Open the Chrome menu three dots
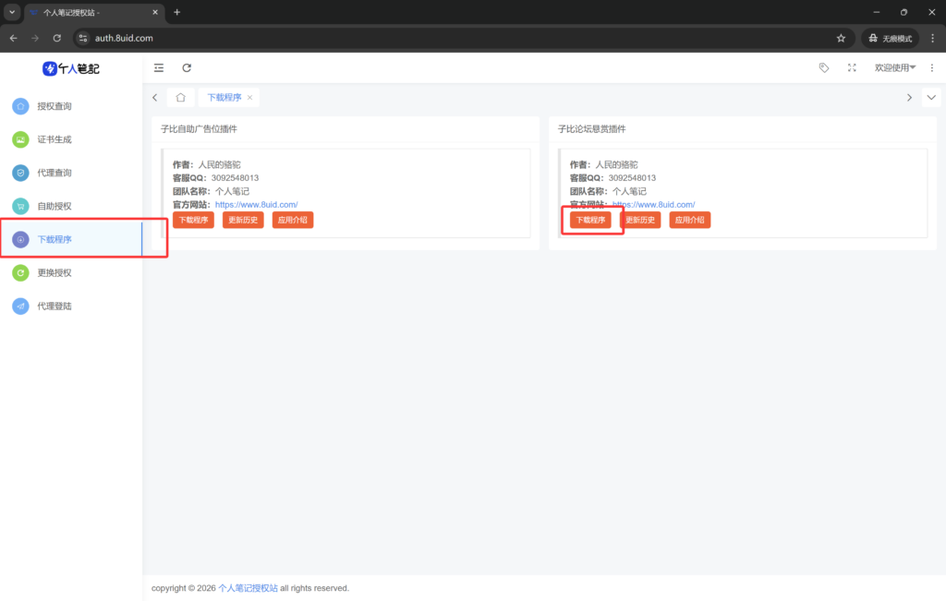This screenshot has width=946, height=601. 933,38
